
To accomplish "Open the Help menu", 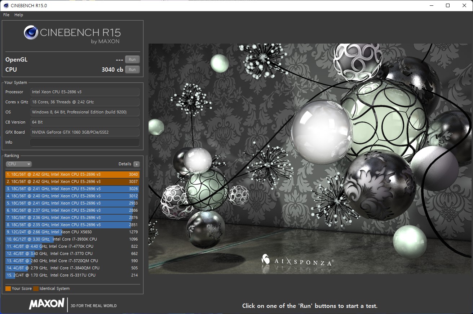I will click(x=19, y=15).
